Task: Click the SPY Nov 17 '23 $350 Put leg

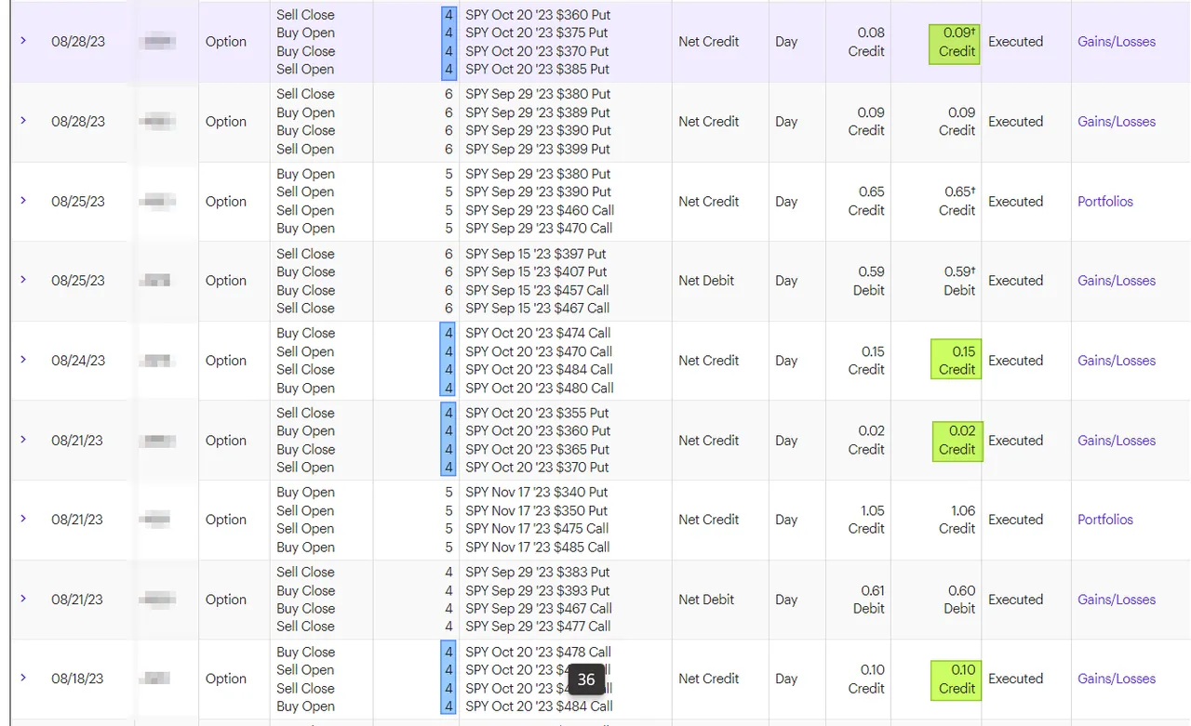Action: [537, 510]
